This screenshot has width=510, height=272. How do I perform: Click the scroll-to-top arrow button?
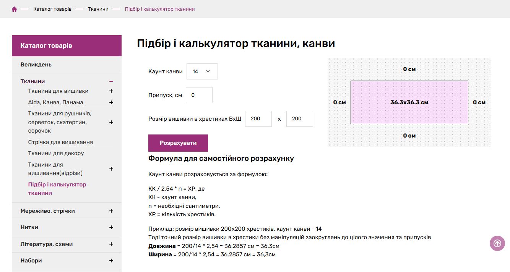pos(497,243)
